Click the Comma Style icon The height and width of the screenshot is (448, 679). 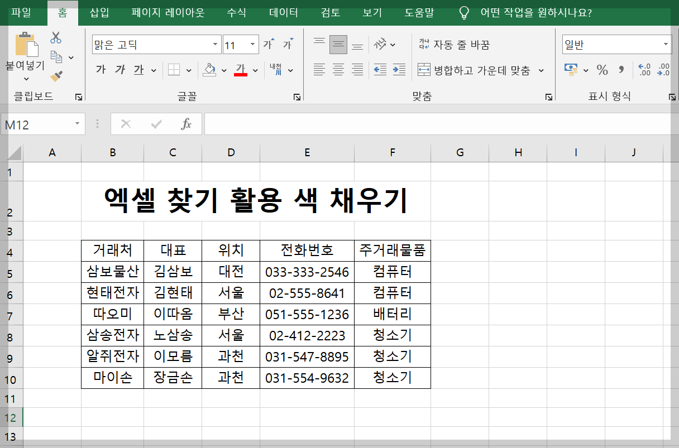pos(621,70)
